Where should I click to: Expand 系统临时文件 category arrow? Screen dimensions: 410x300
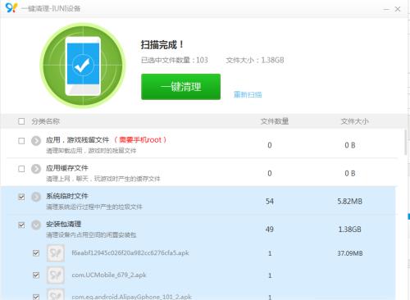coord(36,197)
